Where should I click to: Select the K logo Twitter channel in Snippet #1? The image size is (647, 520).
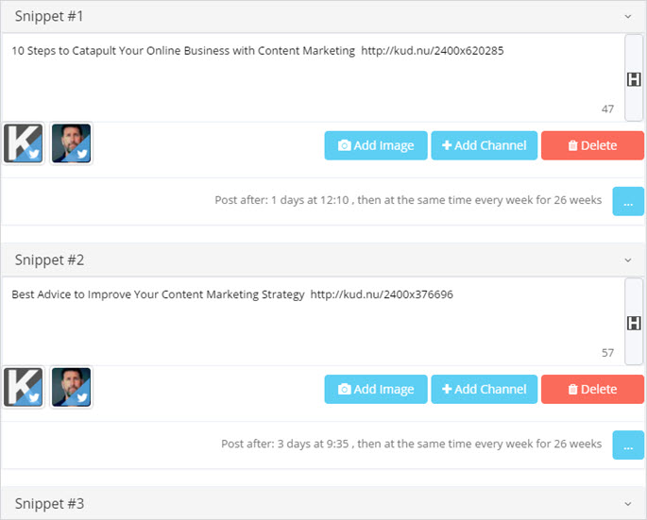pyautogui.click(x=23, y=143)
